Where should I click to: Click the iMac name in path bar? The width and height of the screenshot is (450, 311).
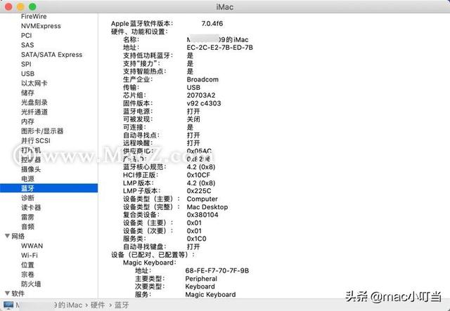tap(49, 305)
